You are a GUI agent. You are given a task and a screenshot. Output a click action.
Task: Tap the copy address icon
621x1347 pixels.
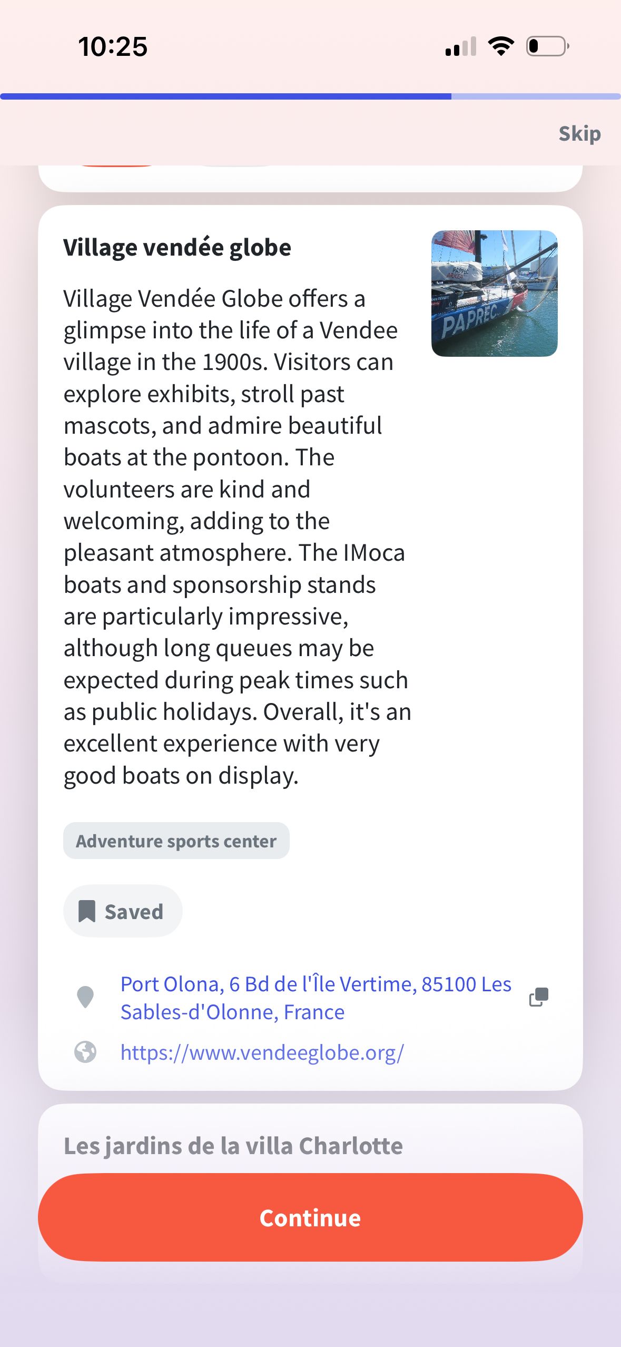[538, 997]
